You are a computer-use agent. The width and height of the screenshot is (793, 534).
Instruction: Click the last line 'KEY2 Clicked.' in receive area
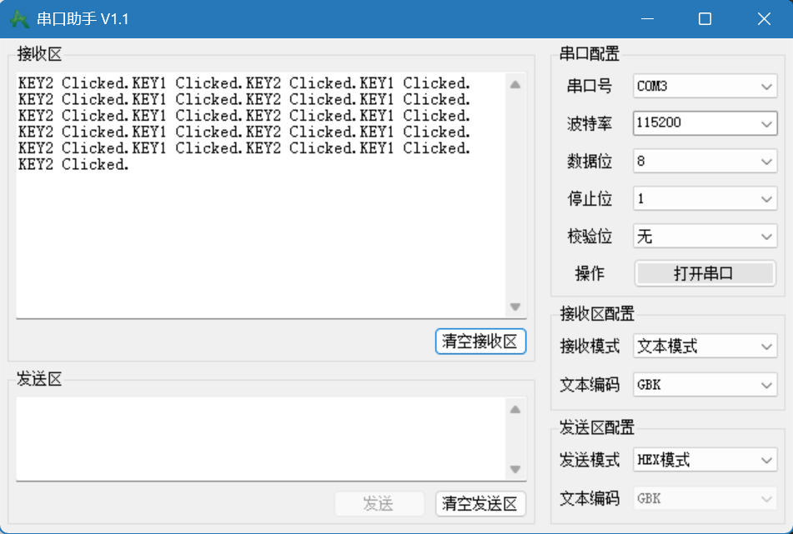point(74,164)
